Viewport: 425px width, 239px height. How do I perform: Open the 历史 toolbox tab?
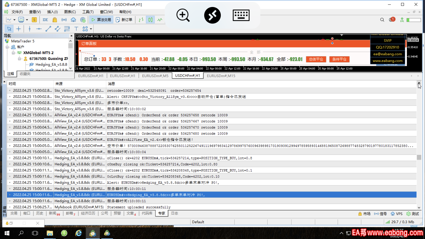point(40,213)
